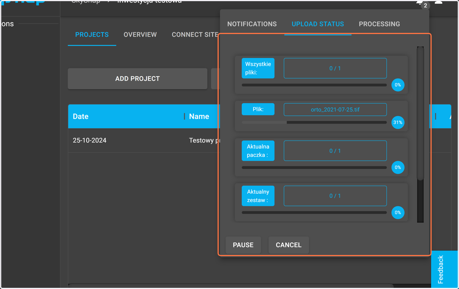Select the Upload Status tab
Screen dimensions: 459x289
(318, 24)
